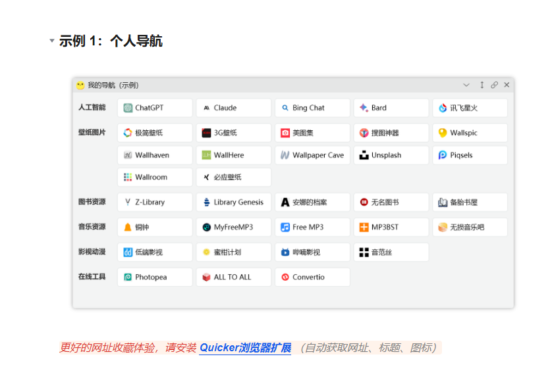Open the Quicker浏览器扩展 link

tap(245, 347)
